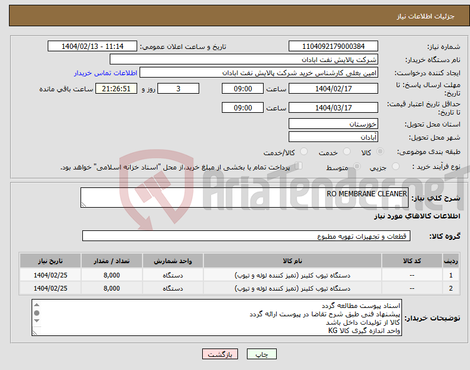470x370 pixels.
Task: Click the response deadline time 09:00
Action: pyautogui.click(x=243, y=88)
